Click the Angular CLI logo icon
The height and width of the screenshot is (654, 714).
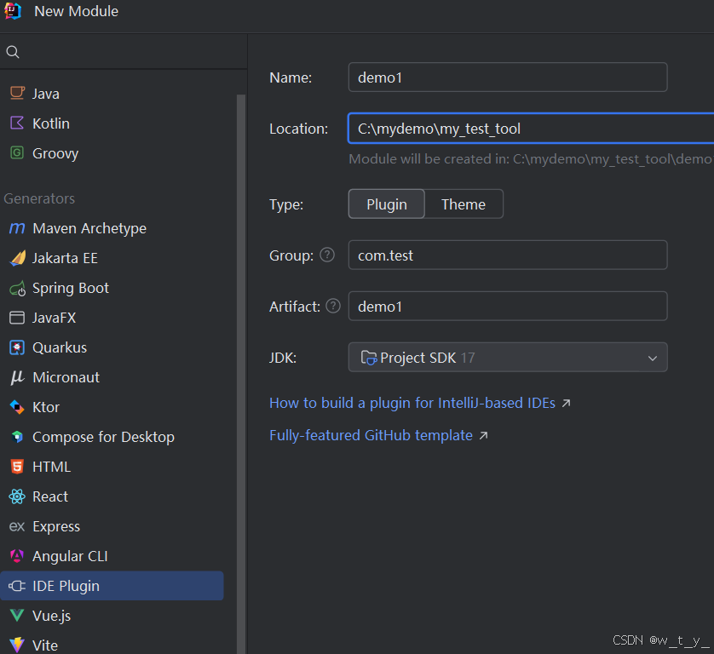click(x=17, y=556)
